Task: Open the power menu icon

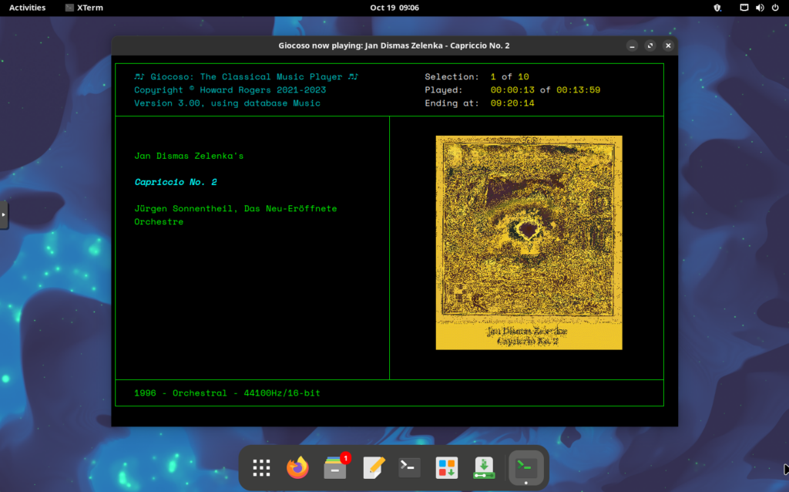Action: [x=775, y=8]
